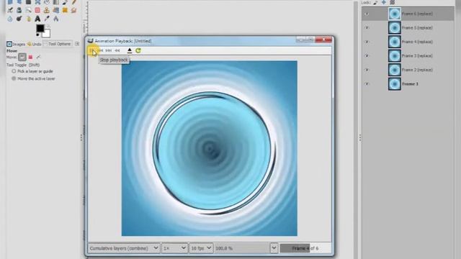This screenshot has height=259, width=461.
Task: Open background color white swatch
Action: click(47, 34)
